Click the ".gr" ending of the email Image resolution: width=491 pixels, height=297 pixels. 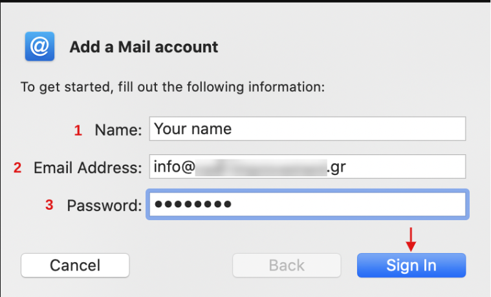pos(336,167)
